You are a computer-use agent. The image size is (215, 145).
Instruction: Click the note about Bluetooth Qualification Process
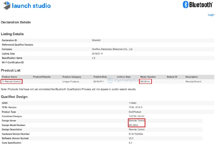point(68,90)
